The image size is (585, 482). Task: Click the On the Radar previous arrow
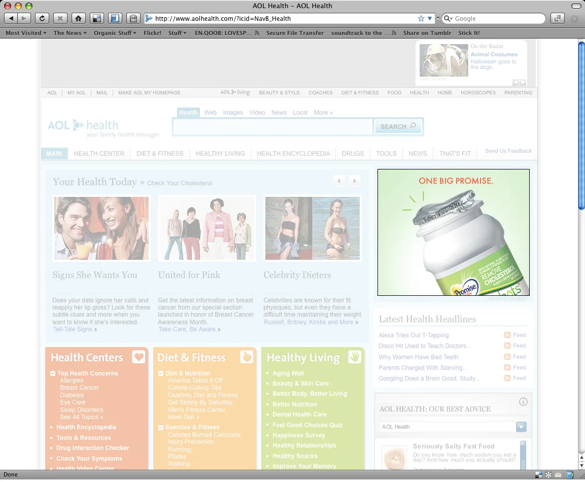(515, 82)
